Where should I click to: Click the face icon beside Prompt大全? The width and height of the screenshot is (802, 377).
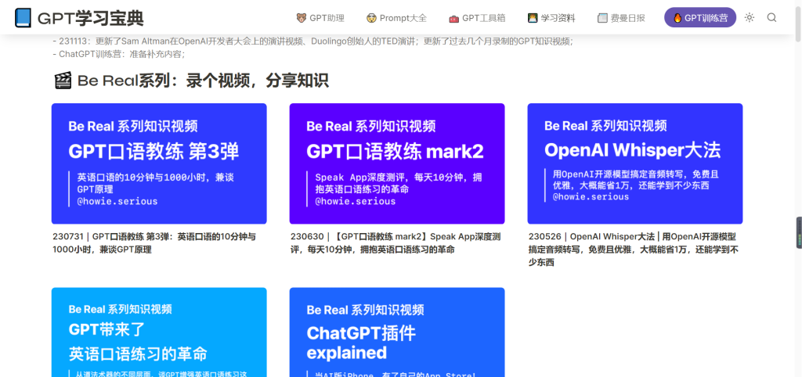pyautogui.click(x=371, y=18)
